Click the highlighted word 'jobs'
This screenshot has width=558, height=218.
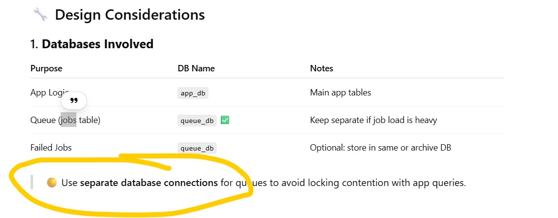point(69,120)
